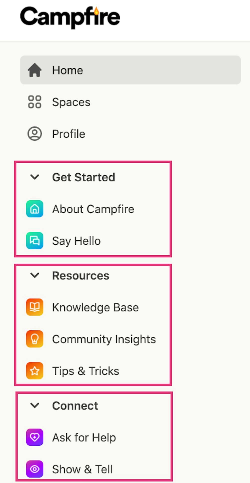Click the Community Insights lightbulb icon
250x483 pixels.
(x=35, y=339)
